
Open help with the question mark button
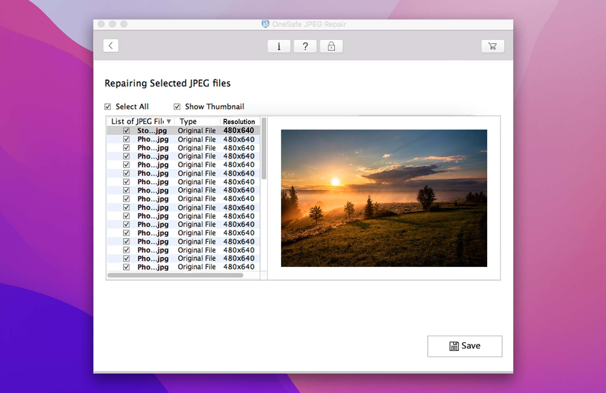[305, 46]
